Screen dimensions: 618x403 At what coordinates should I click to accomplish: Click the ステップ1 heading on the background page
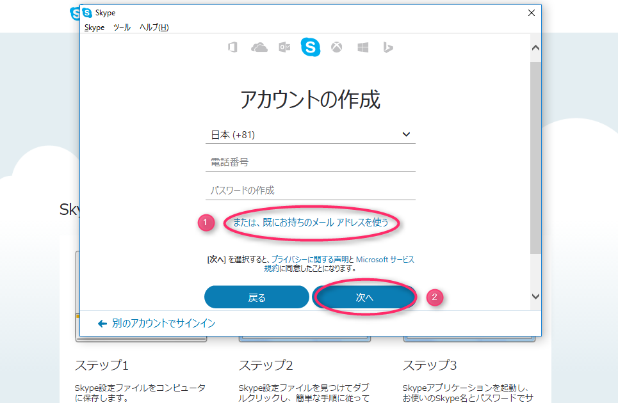[x=102, y=365]
